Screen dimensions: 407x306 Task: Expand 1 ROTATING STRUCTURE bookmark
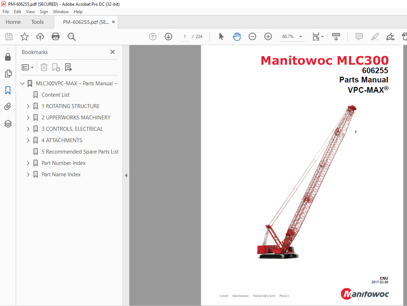point(28,106)
